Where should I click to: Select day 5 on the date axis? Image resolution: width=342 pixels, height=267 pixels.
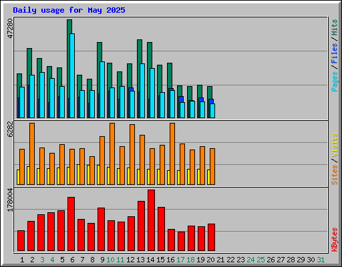(x=62, y=260)
